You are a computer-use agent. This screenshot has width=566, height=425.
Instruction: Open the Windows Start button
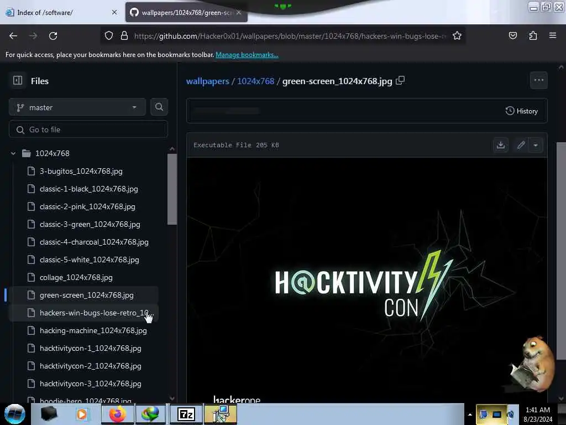click(14, 414)
